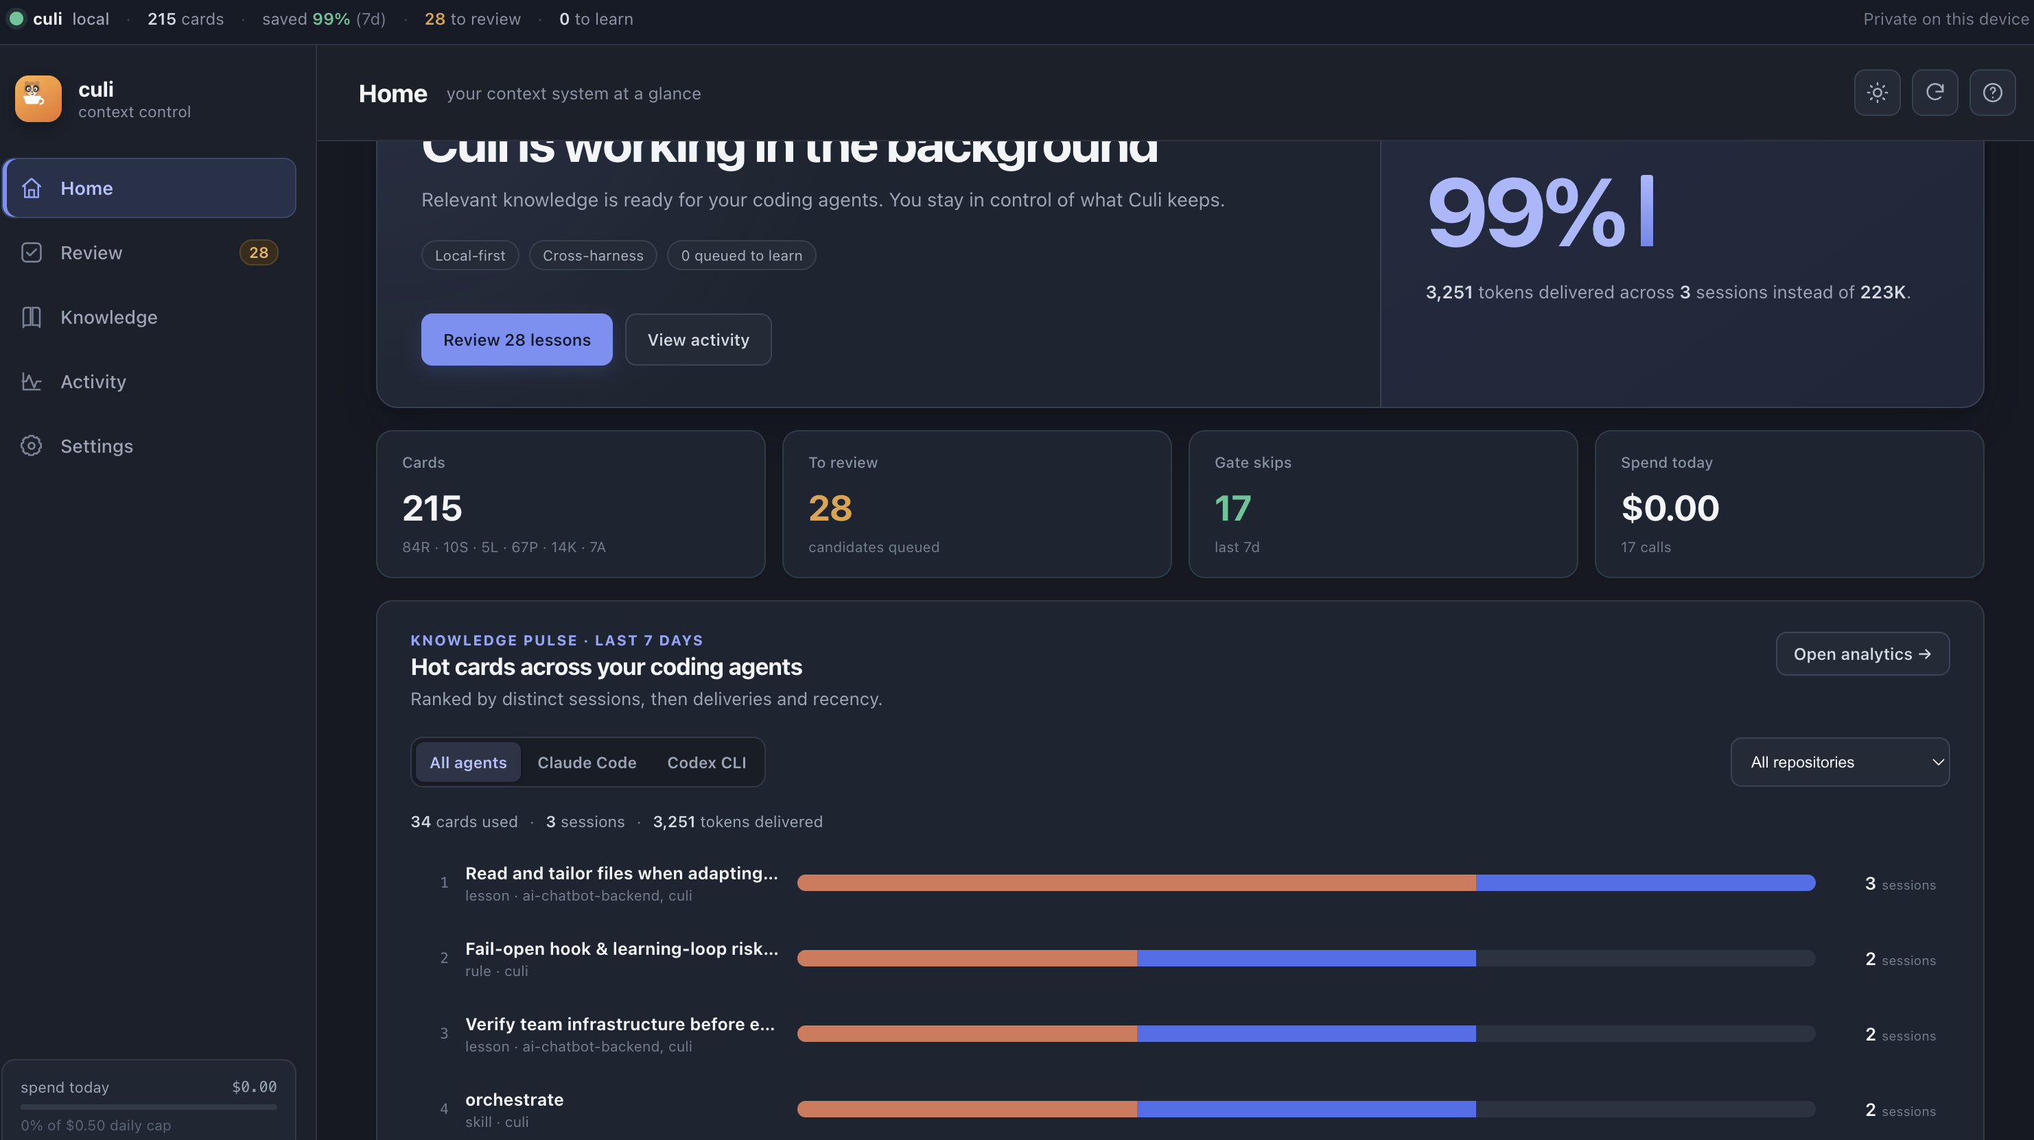
Task: Open card 'Fail-open hook & learning-loop risk...'
Action: [622, 949]
